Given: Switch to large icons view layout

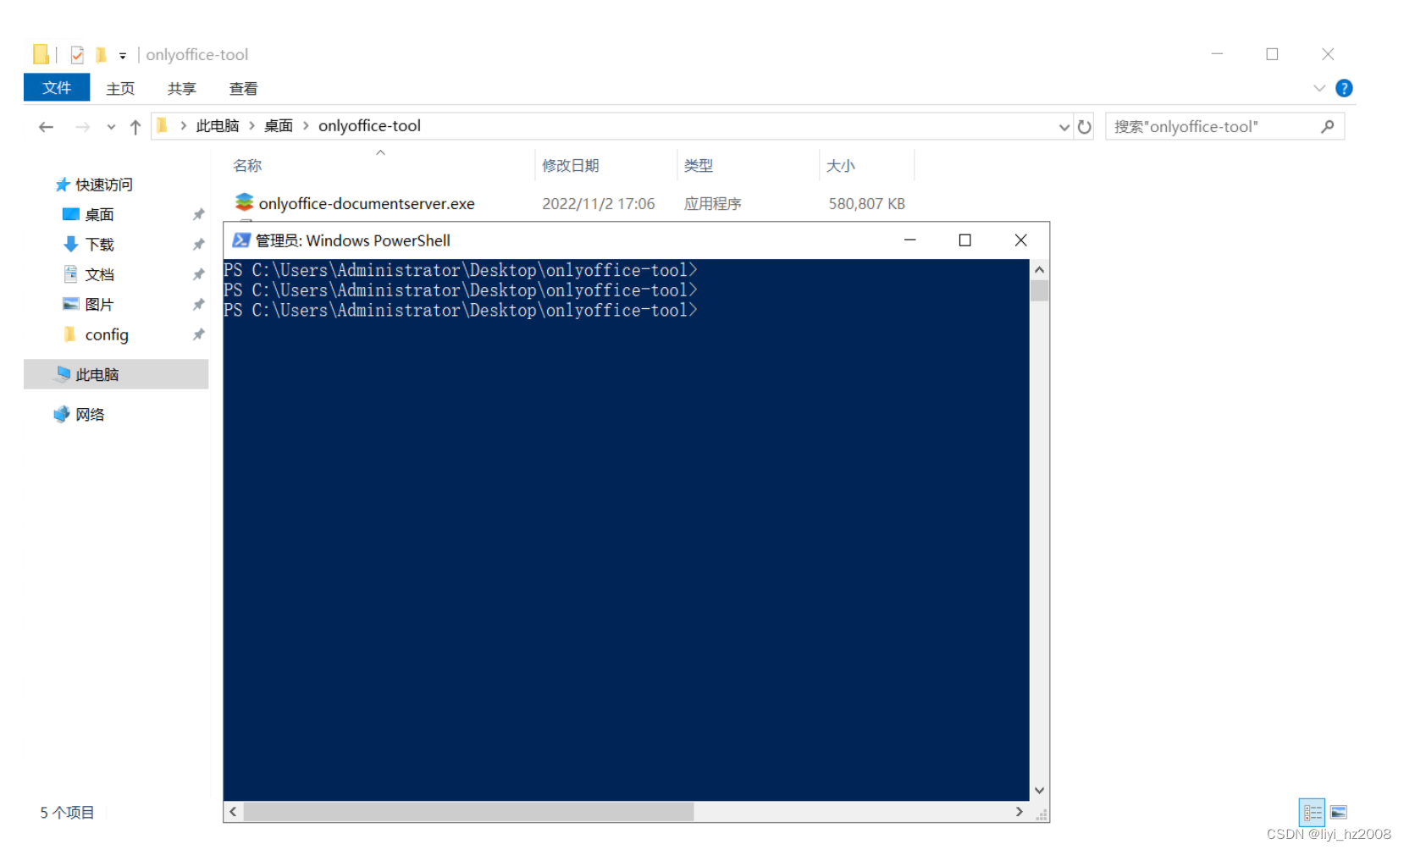Looking at the screenshot, I should pyautogui.click(x=1339, y=813).
